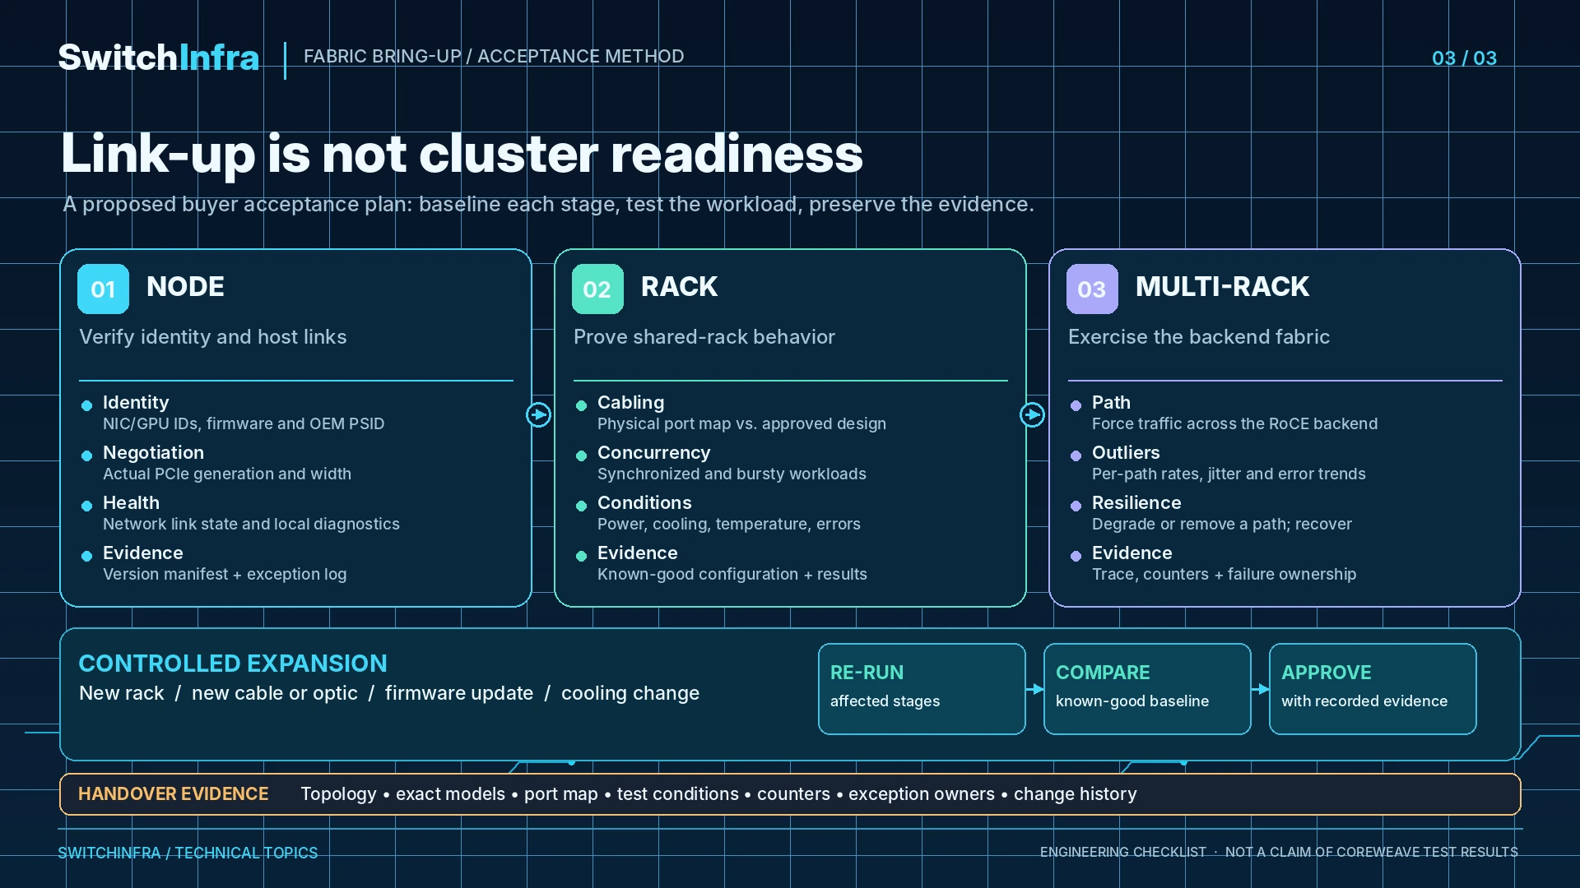Click the 02 badge beside RACK
The height and width of the screenshot is (888, 1580).
[x=597, y=289]
